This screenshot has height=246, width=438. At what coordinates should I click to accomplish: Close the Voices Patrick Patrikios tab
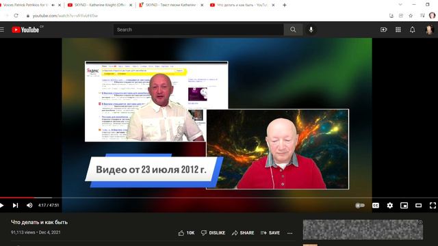[60, 5]
